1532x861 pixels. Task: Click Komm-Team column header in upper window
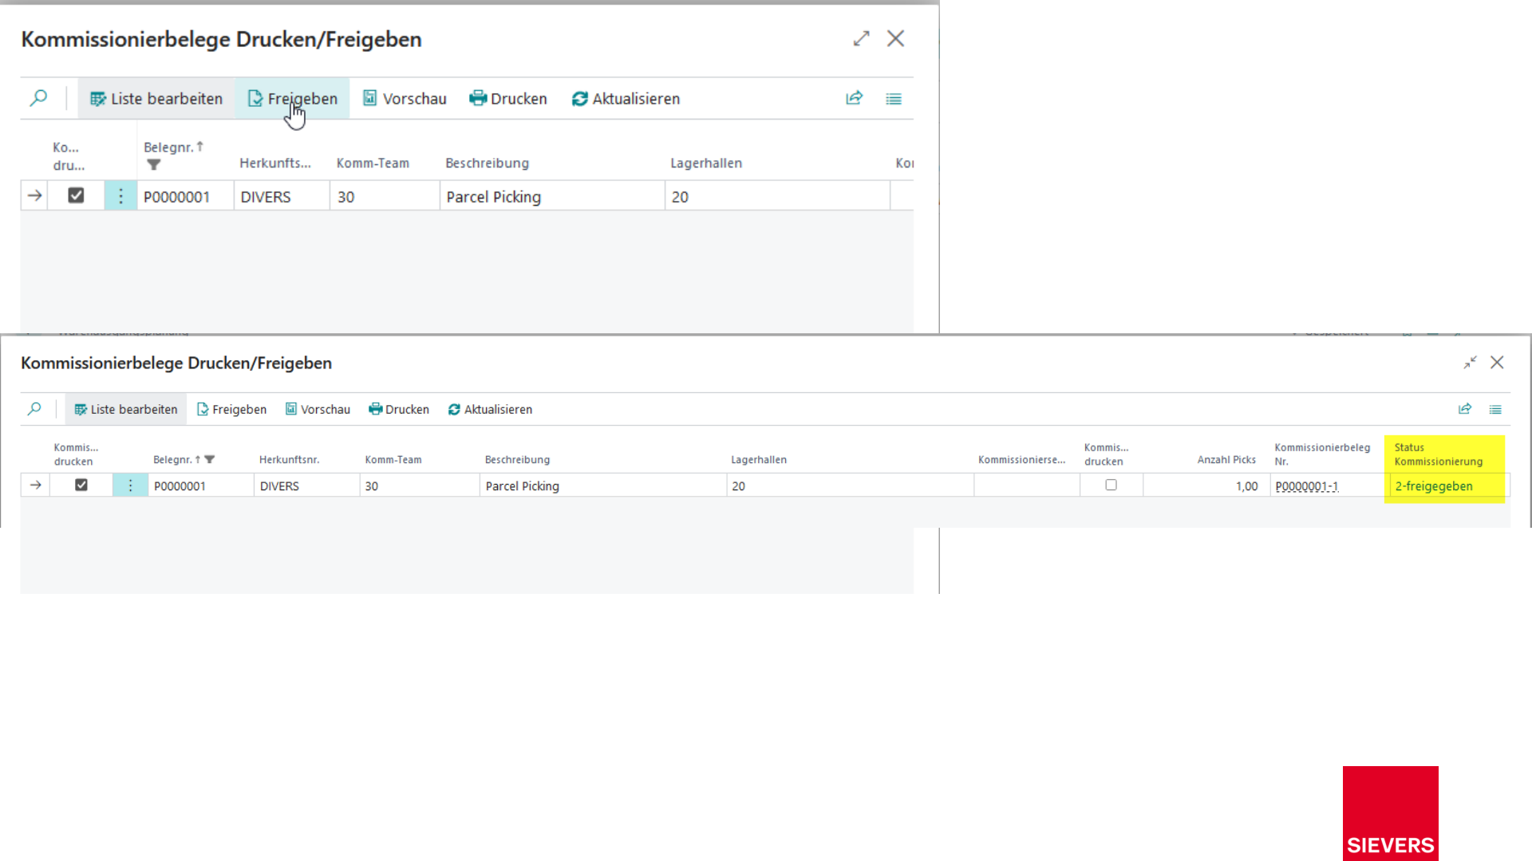coord(373,163)
